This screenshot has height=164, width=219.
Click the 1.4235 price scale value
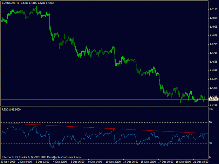[x=213, y=105]
